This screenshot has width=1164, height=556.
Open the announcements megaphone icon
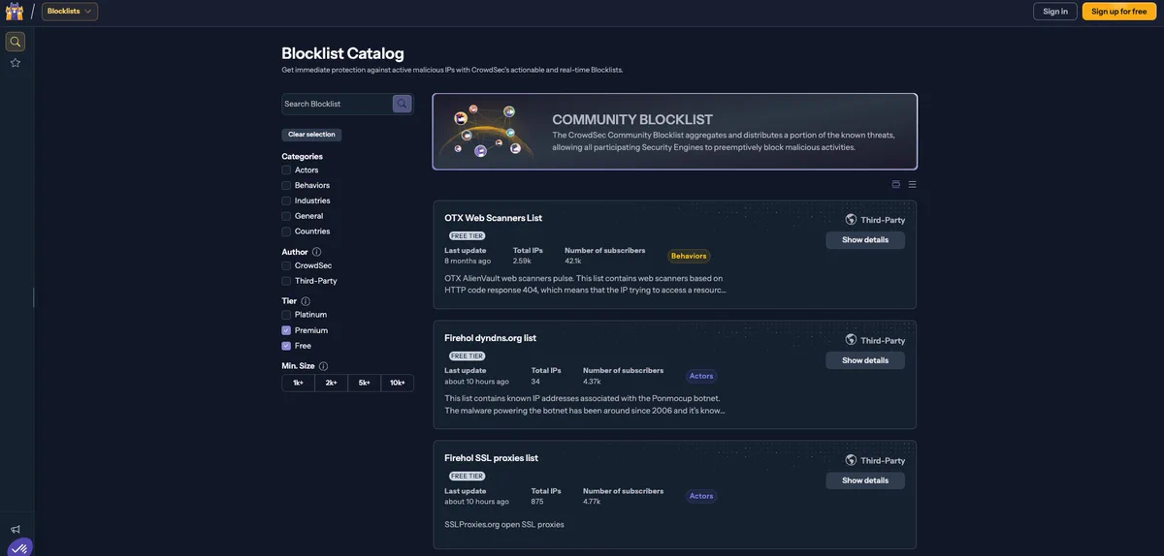click(x=16, y=530)
